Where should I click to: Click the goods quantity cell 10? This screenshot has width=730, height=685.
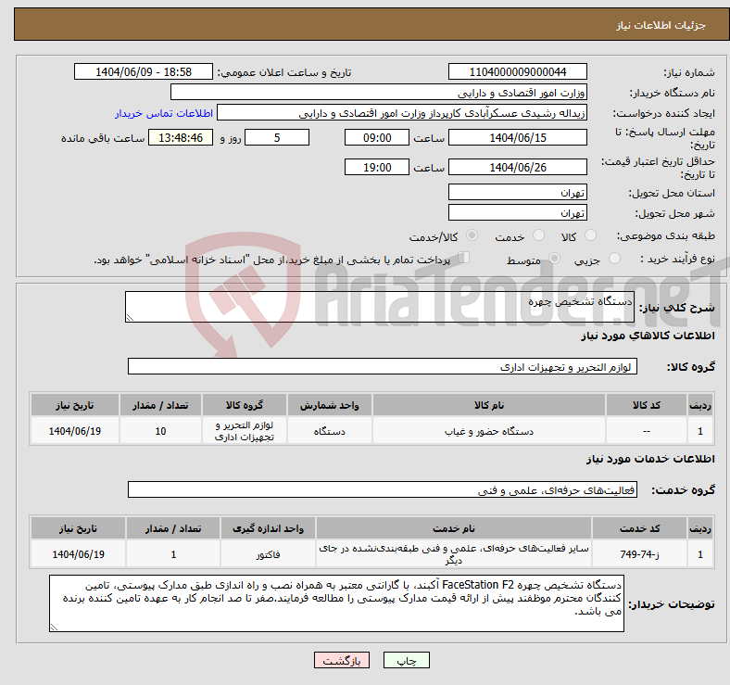(x=160, y=431)
